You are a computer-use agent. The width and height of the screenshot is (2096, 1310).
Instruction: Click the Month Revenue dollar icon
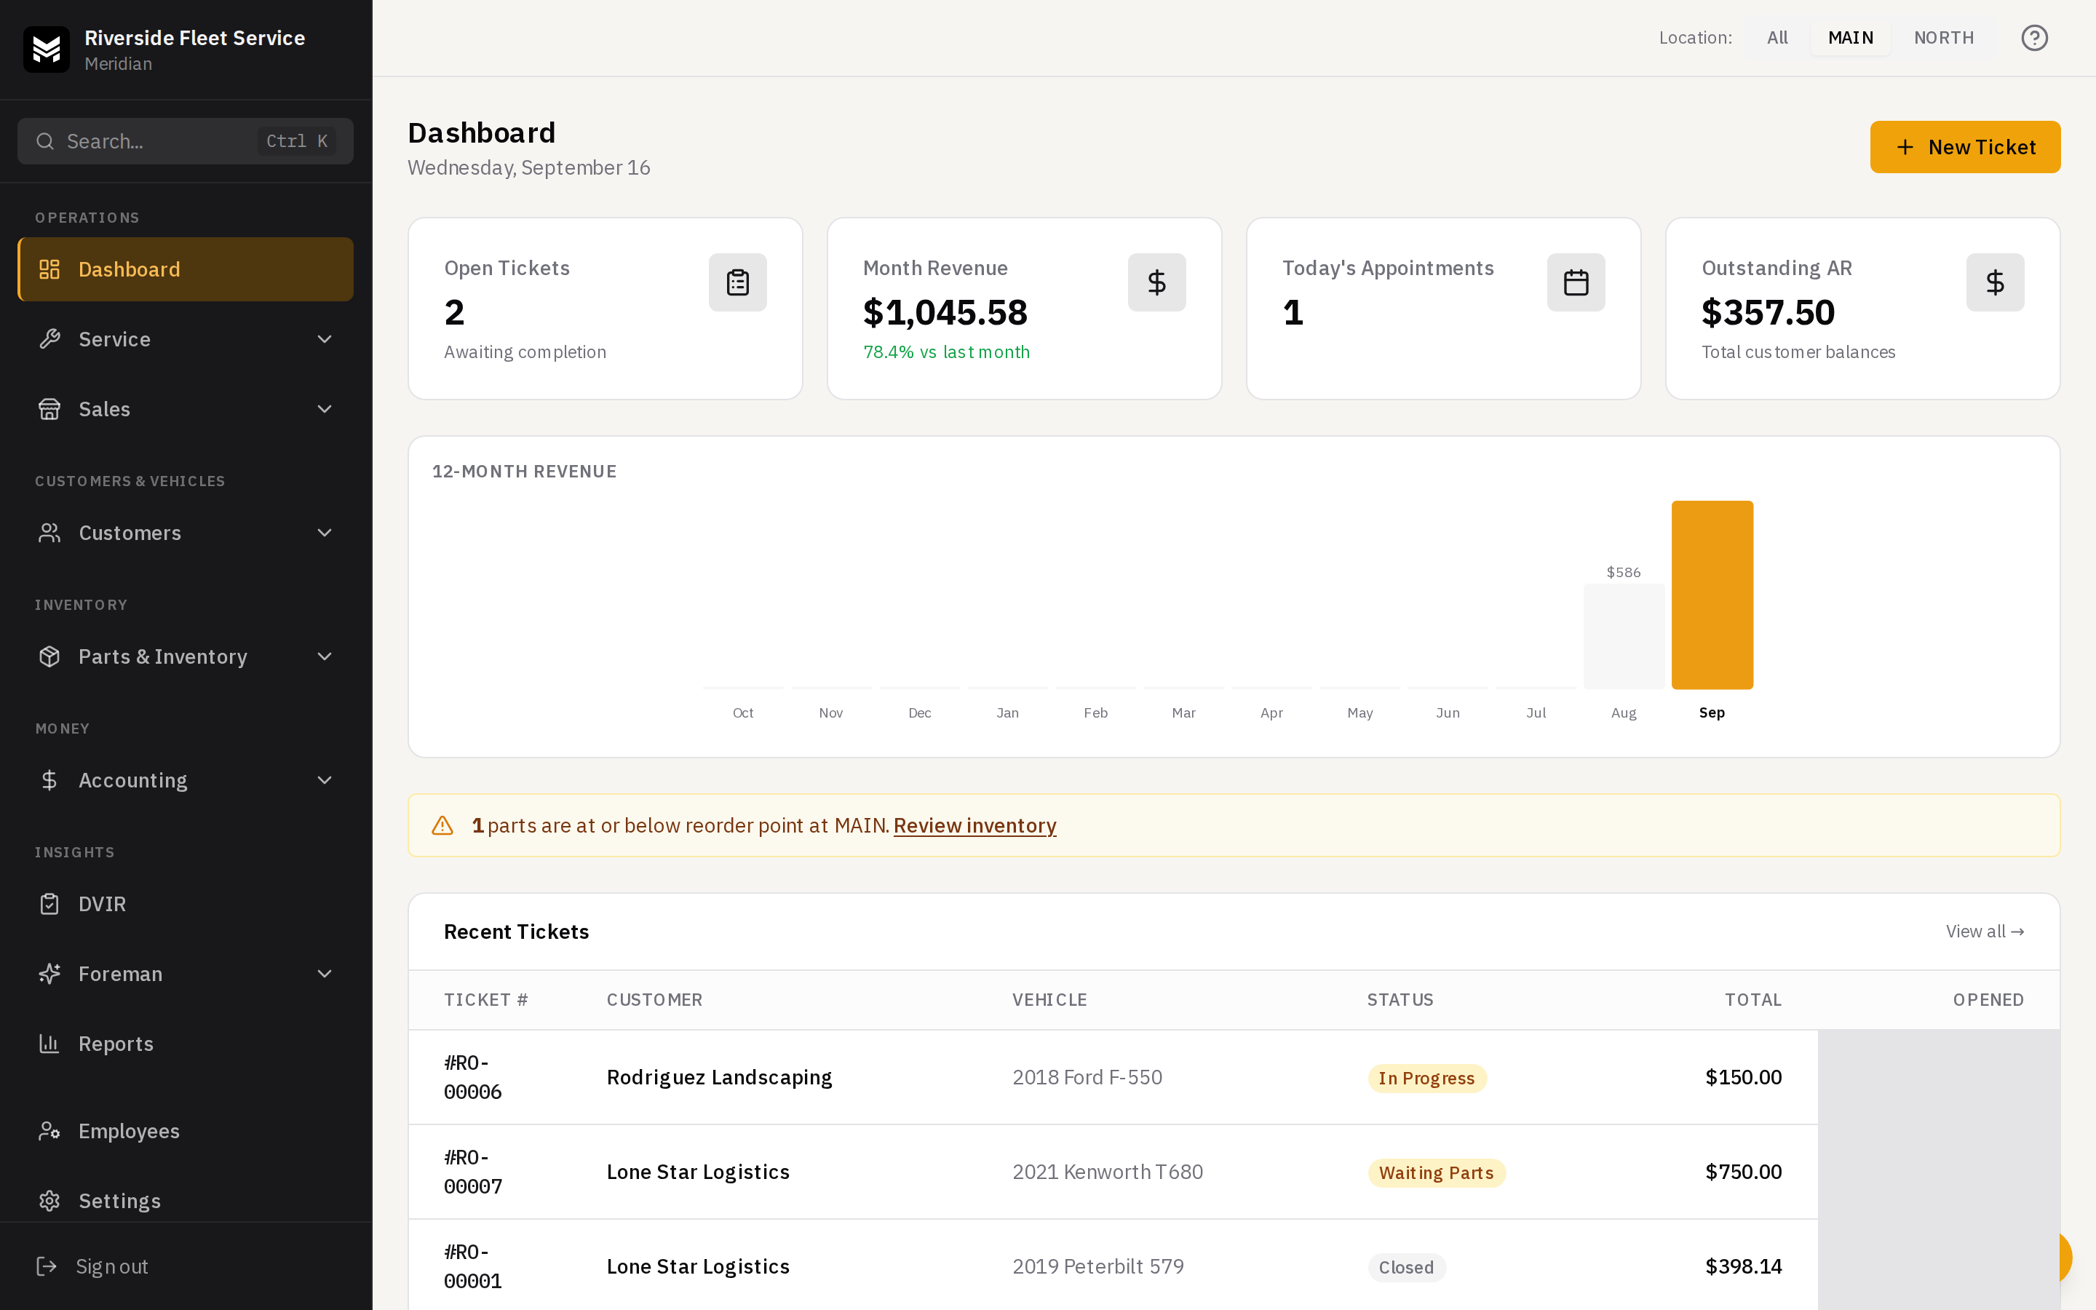coord(1156,282)
